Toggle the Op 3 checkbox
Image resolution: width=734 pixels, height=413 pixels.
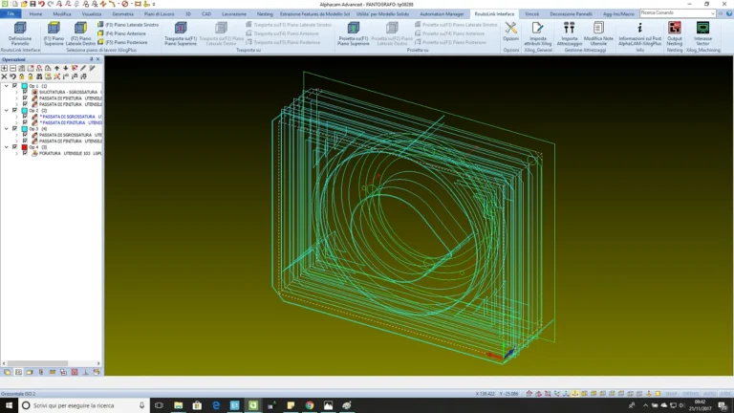[15, 129]
